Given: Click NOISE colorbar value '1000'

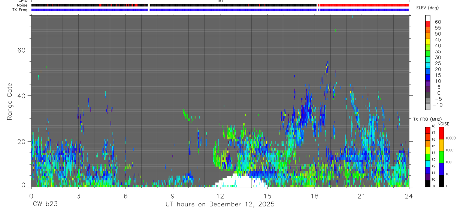Looking at the screenshot, I should 450,150.
